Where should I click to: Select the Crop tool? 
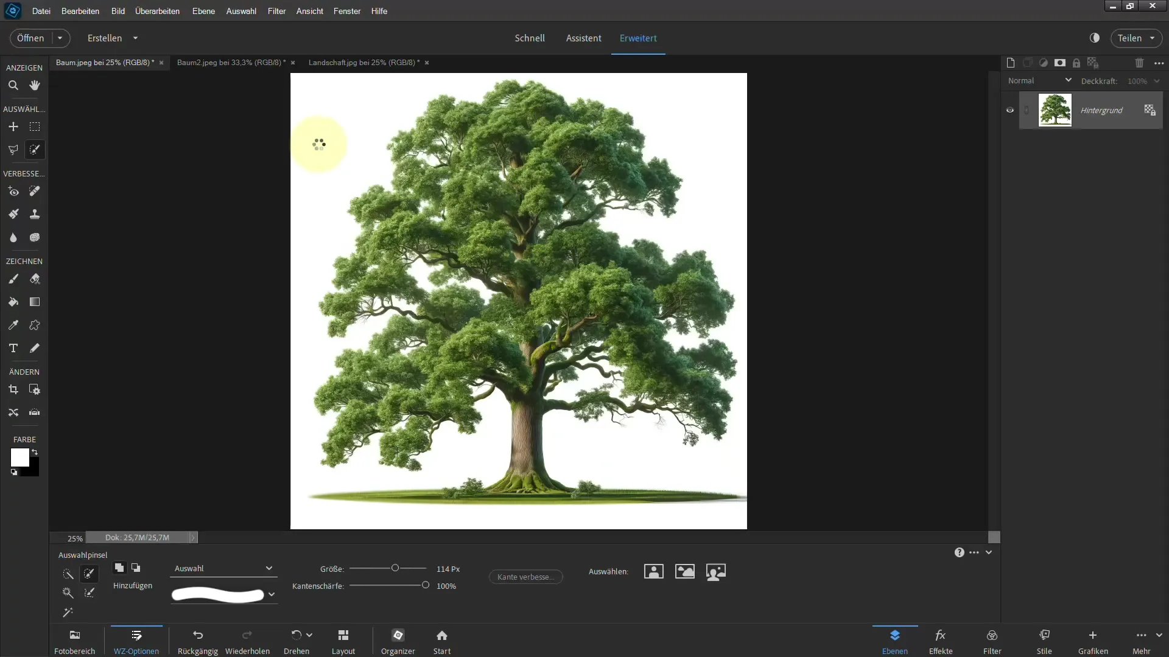[x=13, y=389]
